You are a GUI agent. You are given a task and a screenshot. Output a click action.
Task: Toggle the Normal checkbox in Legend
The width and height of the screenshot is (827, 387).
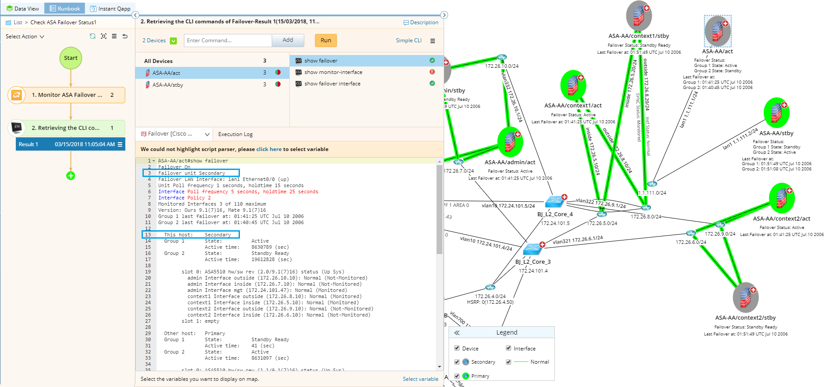point(509,362)
